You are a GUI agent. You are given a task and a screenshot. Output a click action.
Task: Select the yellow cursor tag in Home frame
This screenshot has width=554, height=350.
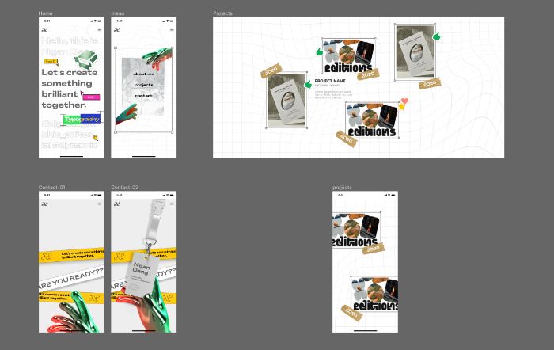pyautogui.click(x=51, y=62)
